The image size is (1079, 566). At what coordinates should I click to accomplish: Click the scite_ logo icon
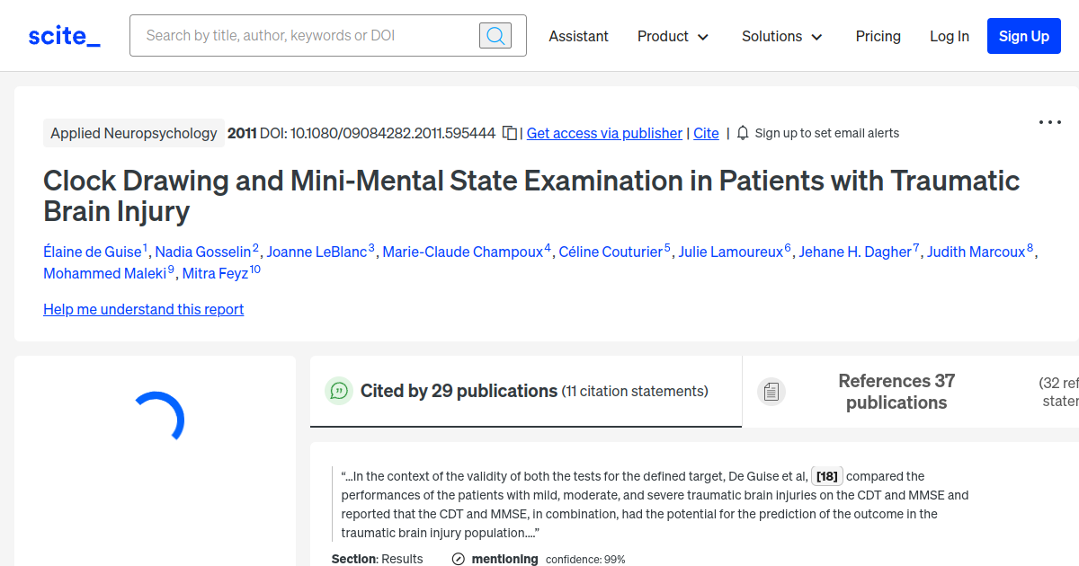click(63, 35)
